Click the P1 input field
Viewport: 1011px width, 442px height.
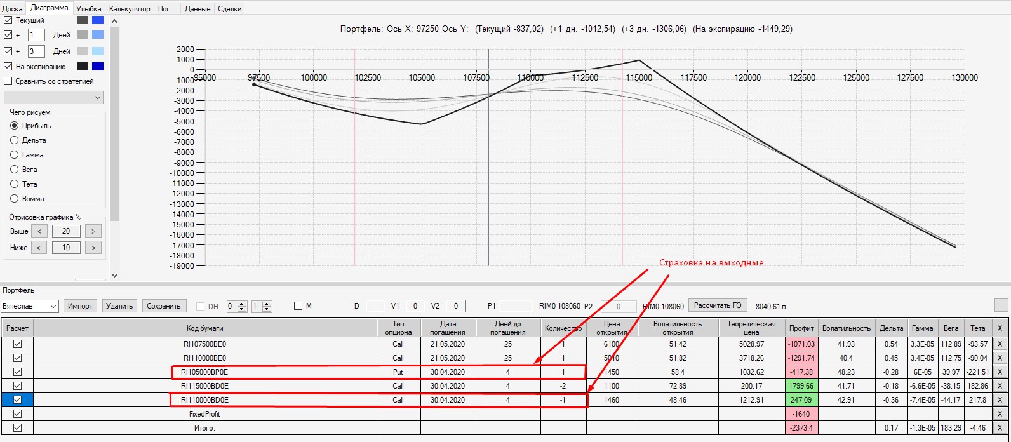[x=516, y=306]
